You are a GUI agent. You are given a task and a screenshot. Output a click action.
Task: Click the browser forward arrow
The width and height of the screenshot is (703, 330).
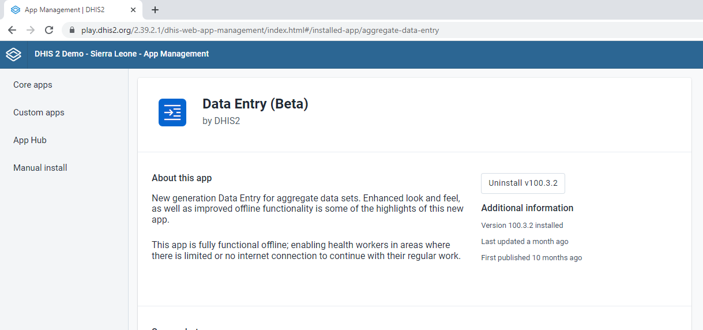coord(31,30)
